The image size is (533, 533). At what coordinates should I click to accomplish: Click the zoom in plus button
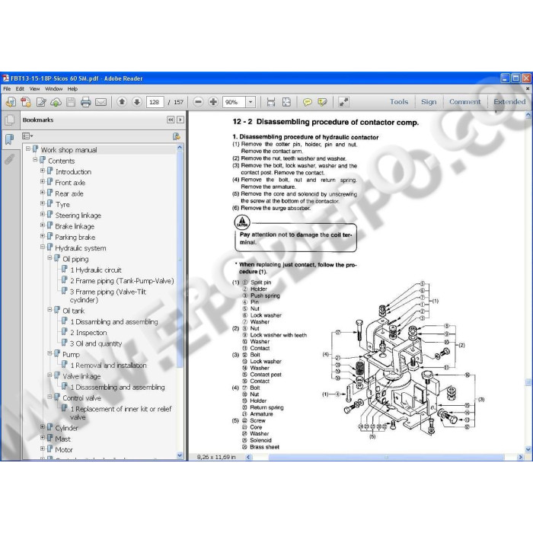(213, 101)
